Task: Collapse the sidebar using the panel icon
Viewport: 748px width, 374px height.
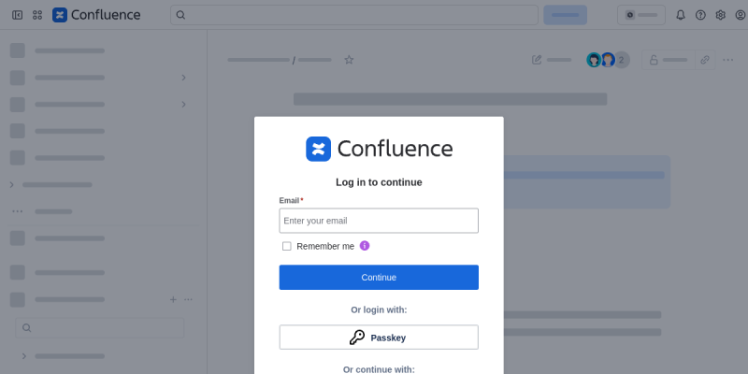Action: click(17, 15)
